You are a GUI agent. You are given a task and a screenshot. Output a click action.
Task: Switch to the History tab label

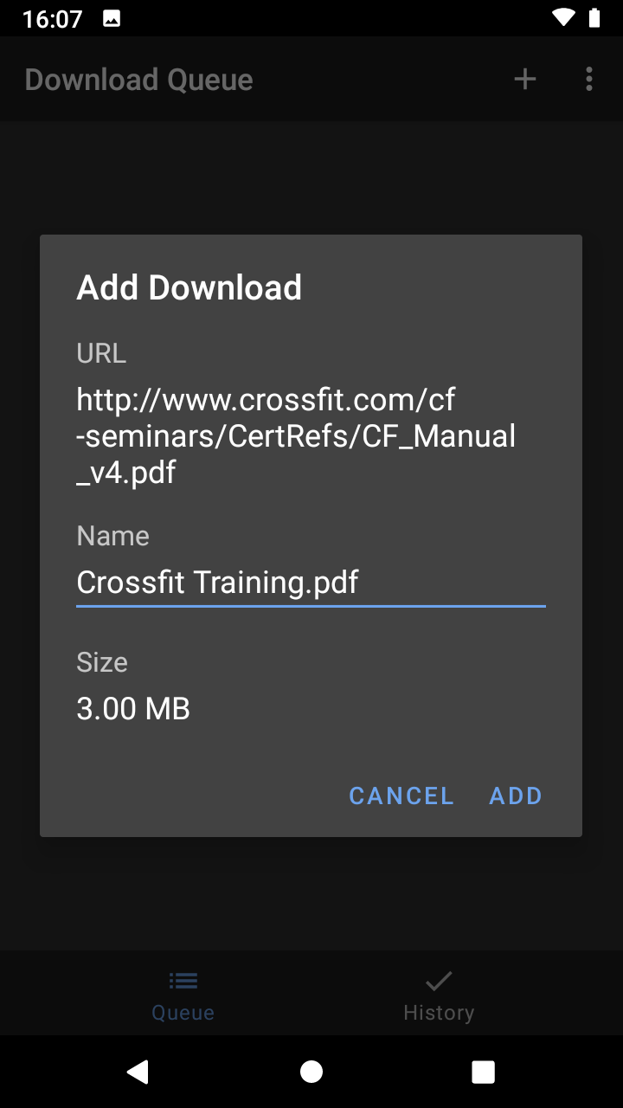pyautogui.click(x=439, y=1012)
